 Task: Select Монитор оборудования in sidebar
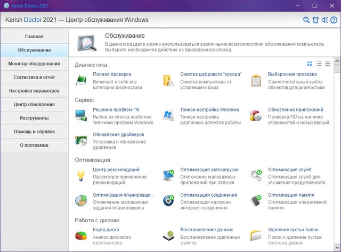[34, 64]
